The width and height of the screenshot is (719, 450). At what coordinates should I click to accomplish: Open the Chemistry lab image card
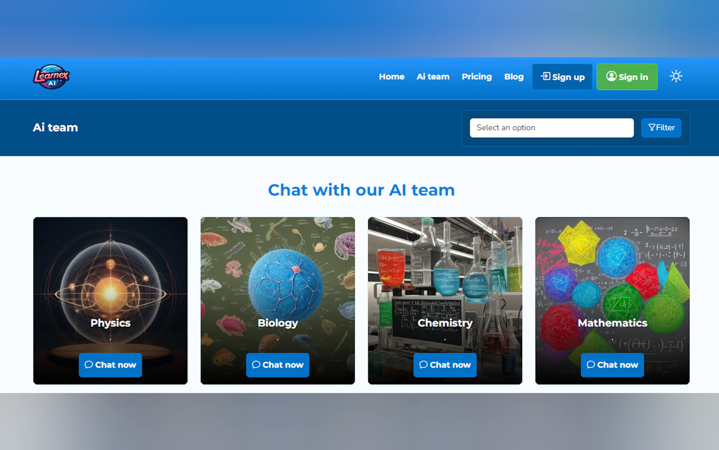pos(445,301)
